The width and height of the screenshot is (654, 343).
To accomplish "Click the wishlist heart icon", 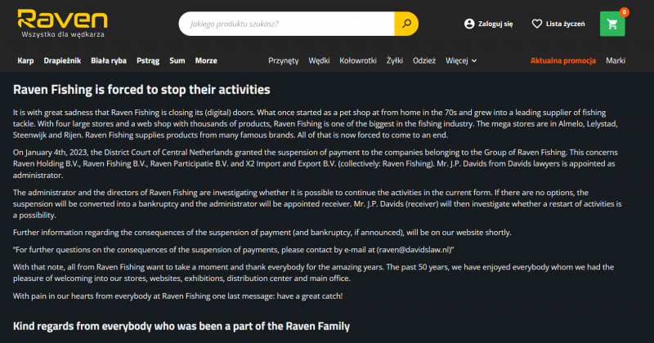I will (x=537, y=24).
